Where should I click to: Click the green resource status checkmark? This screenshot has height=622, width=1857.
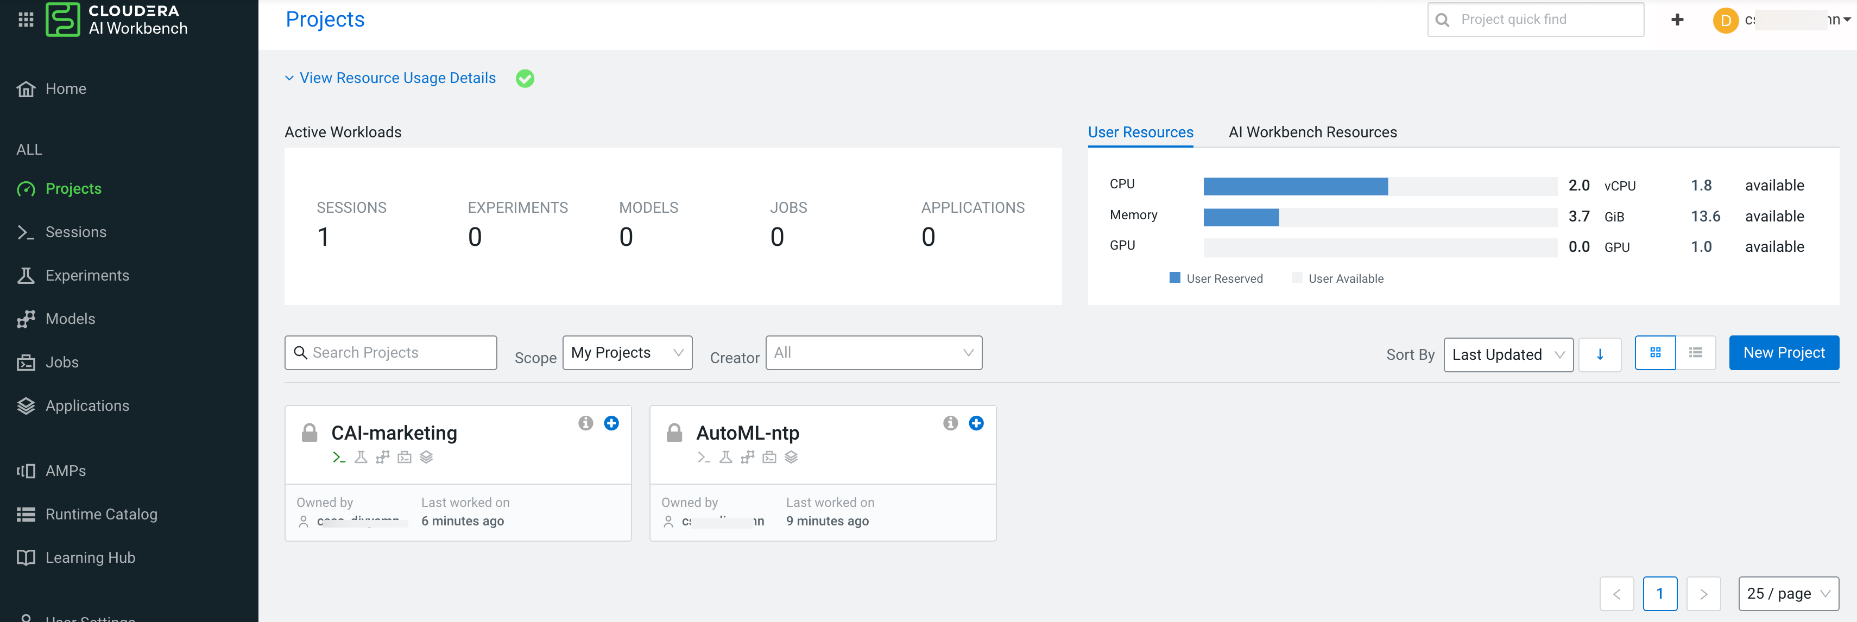pyautogui.click(x=525, y=79)
